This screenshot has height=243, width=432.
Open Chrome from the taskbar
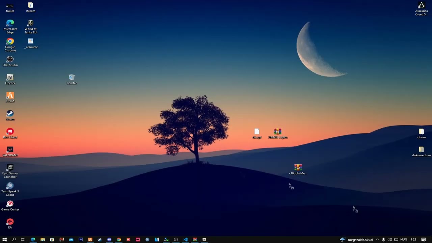coord(119,240)
